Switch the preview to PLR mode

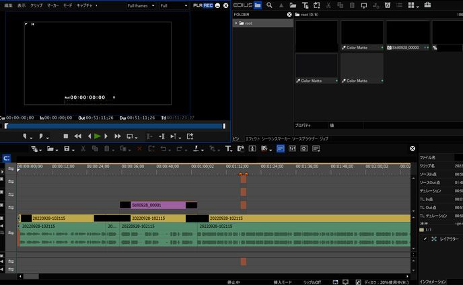pos(198,5)
